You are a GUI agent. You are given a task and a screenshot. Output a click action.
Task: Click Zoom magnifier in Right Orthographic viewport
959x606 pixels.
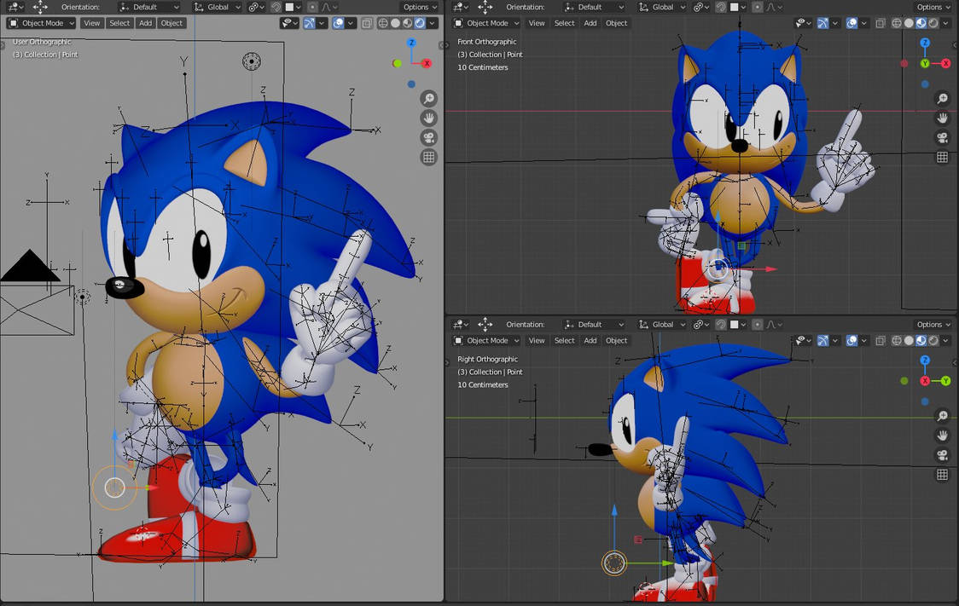tap(943, 415)
